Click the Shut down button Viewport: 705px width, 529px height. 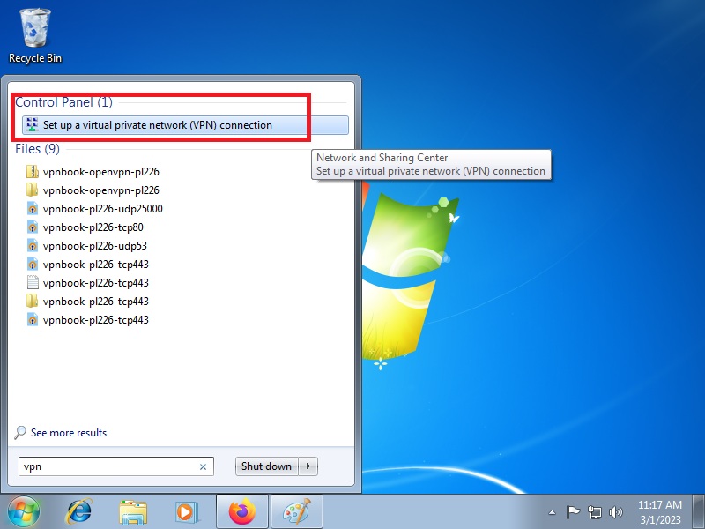(266, 466)
